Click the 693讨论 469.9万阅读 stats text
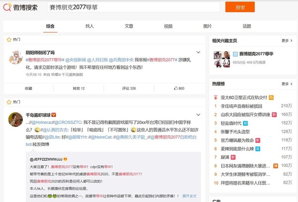 pos(249,62)
